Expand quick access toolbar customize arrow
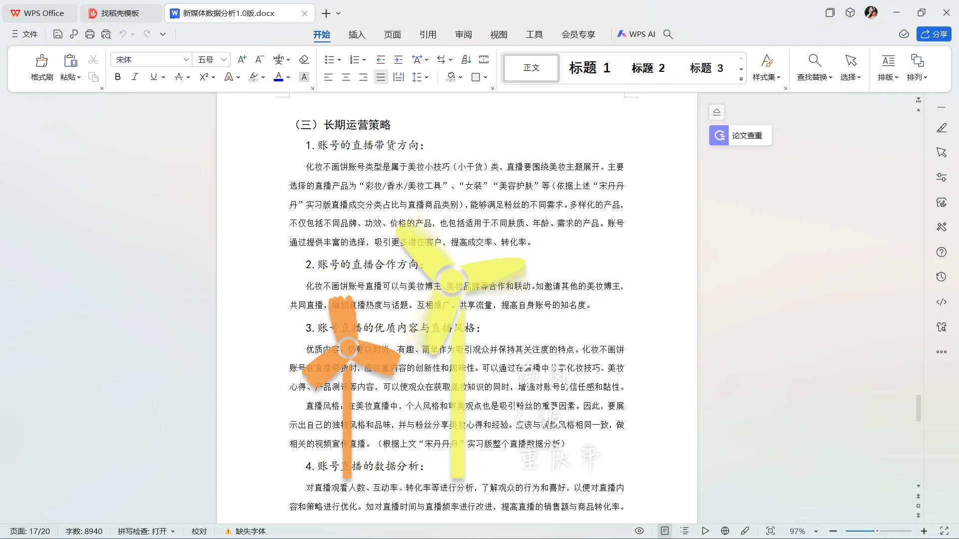The height and width of the screenshot is (539, 959). pos(163,34)
